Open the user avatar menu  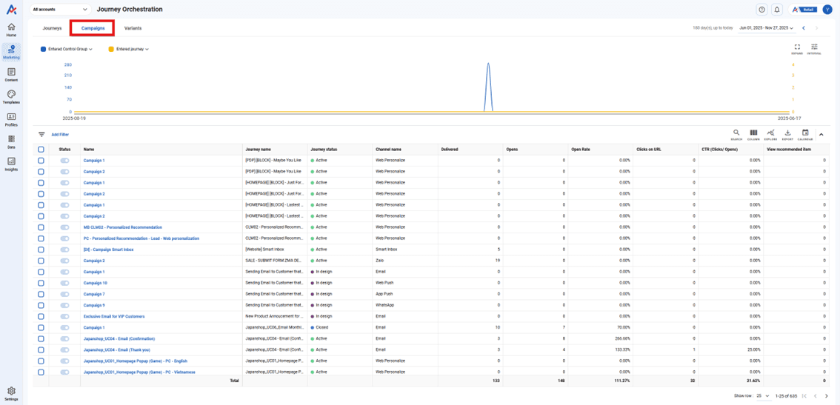coord(827,10)
